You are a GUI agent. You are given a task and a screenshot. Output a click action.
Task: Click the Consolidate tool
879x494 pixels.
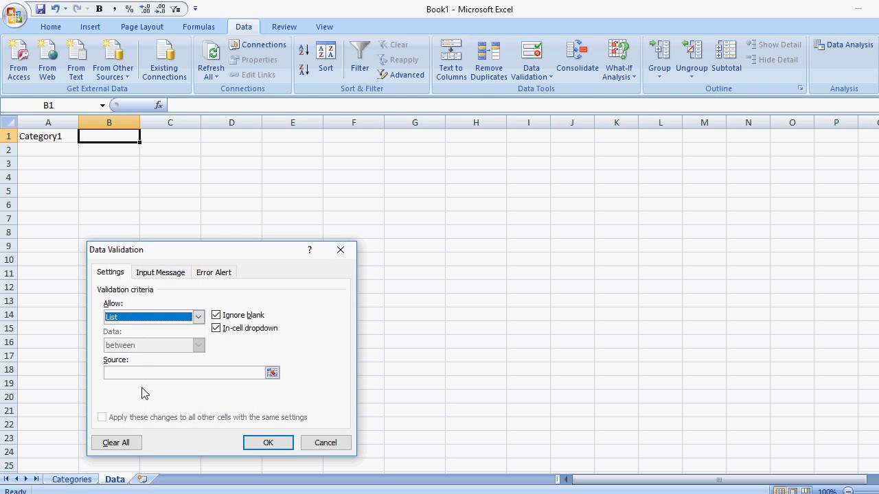pyautogui.click(x=578, y=58)
